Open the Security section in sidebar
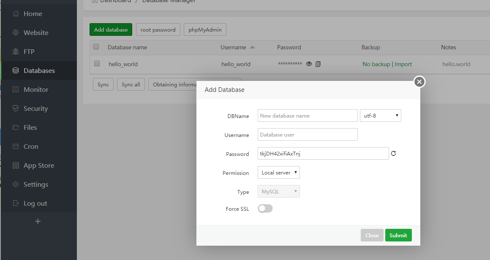The height and width of the screenshot is (260, 490). [35, 109]
